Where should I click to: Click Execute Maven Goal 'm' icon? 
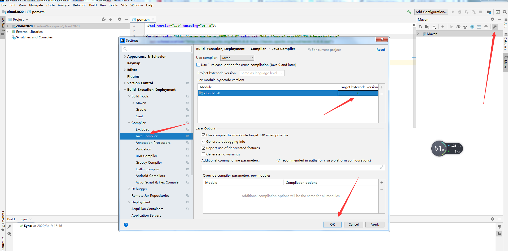pos(458,27)
